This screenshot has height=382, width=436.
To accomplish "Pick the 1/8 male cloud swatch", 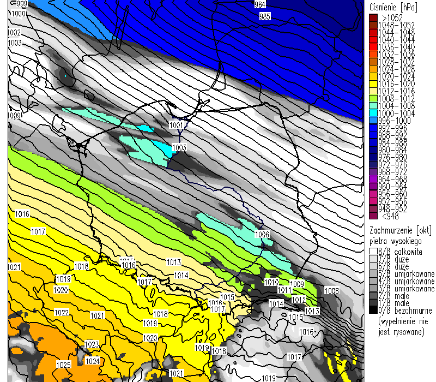I will tap(373, 303).
